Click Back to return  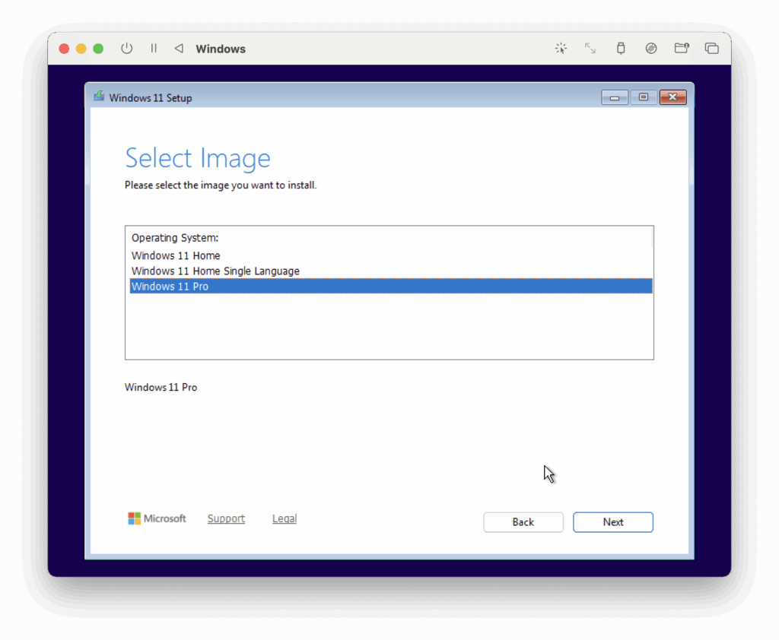point(523,522)
